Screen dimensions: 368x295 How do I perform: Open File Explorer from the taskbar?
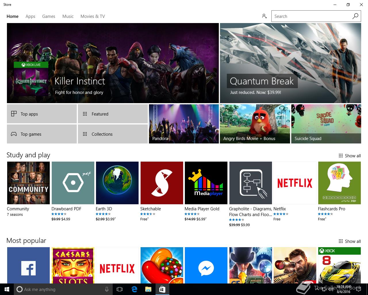click(x=148, y=289)
